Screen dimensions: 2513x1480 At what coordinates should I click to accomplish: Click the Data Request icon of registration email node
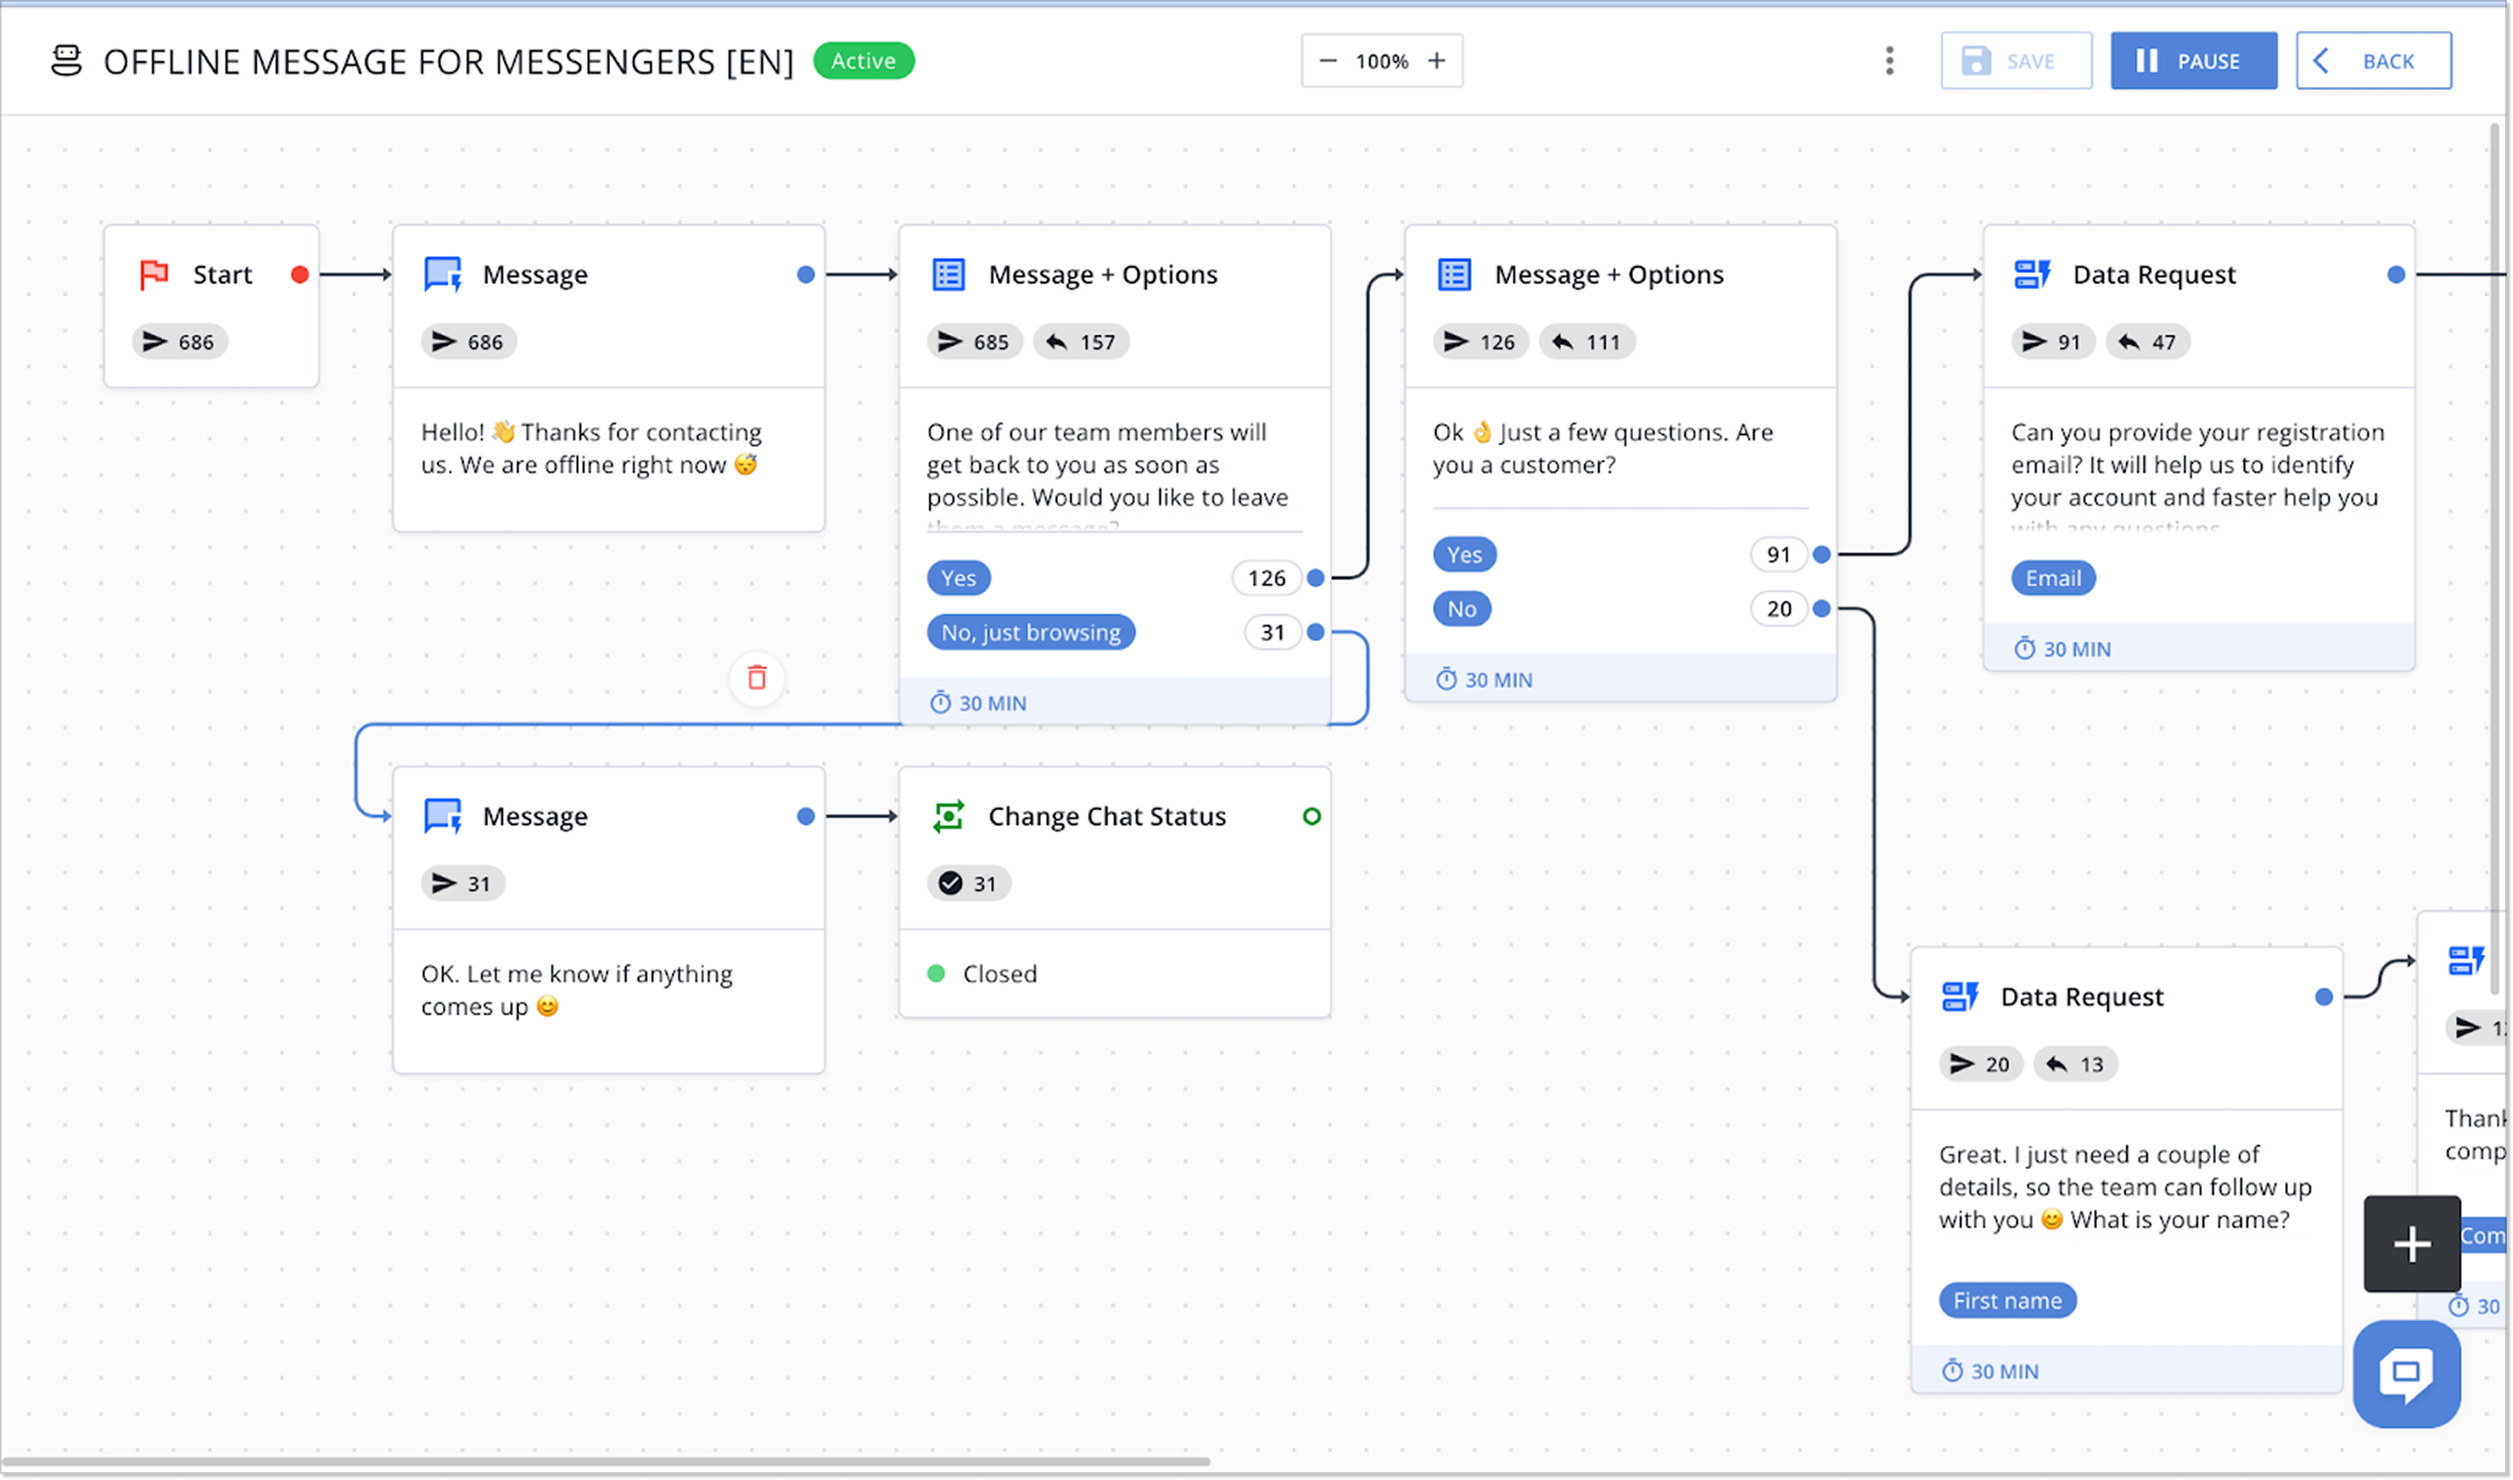pyautogui.click(x=2032, y=274)
